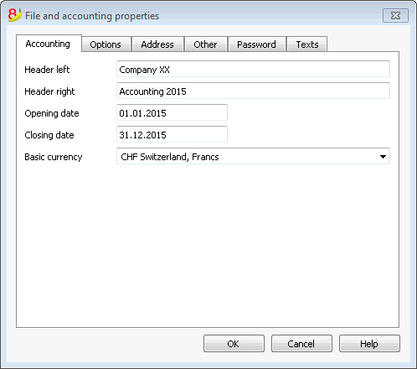Confirm with the OK button
This screenshot has width=417, height=369.
point(234,344)
